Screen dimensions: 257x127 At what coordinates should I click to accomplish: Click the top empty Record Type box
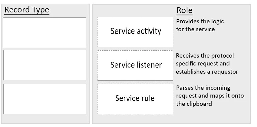(x=44, y=32)
